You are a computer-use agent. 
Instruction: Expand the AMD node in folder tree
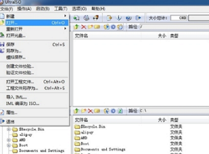tap(9, 140)
